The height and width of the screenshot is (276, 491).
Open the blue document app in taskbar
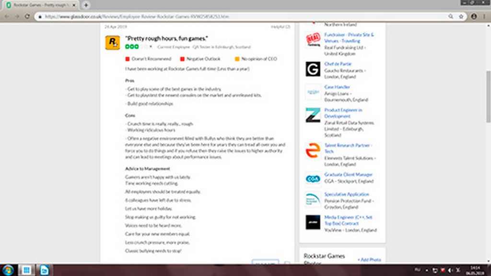tap(44, 270)
